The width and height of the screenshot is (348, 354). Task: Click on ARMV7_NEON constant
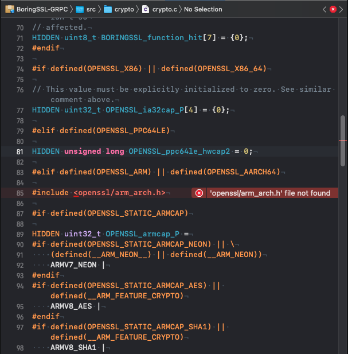click(73, 265)
